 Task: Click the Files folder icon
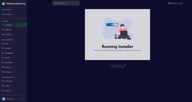[x=3, y=44]
